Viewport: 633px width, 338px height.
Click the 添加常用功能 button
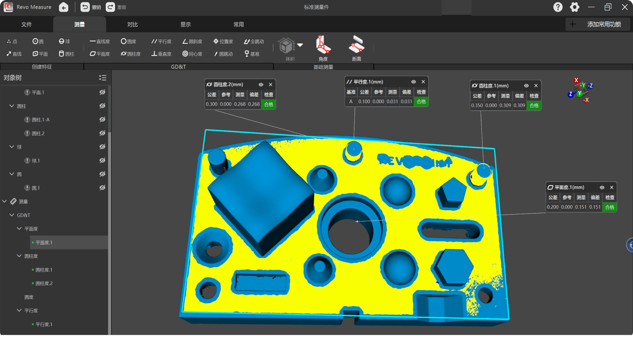coord(597,24)
